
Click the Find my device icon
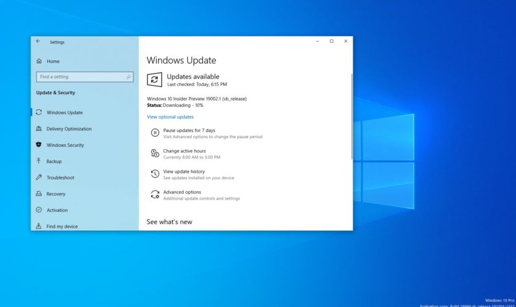click(x=39, y=226)
